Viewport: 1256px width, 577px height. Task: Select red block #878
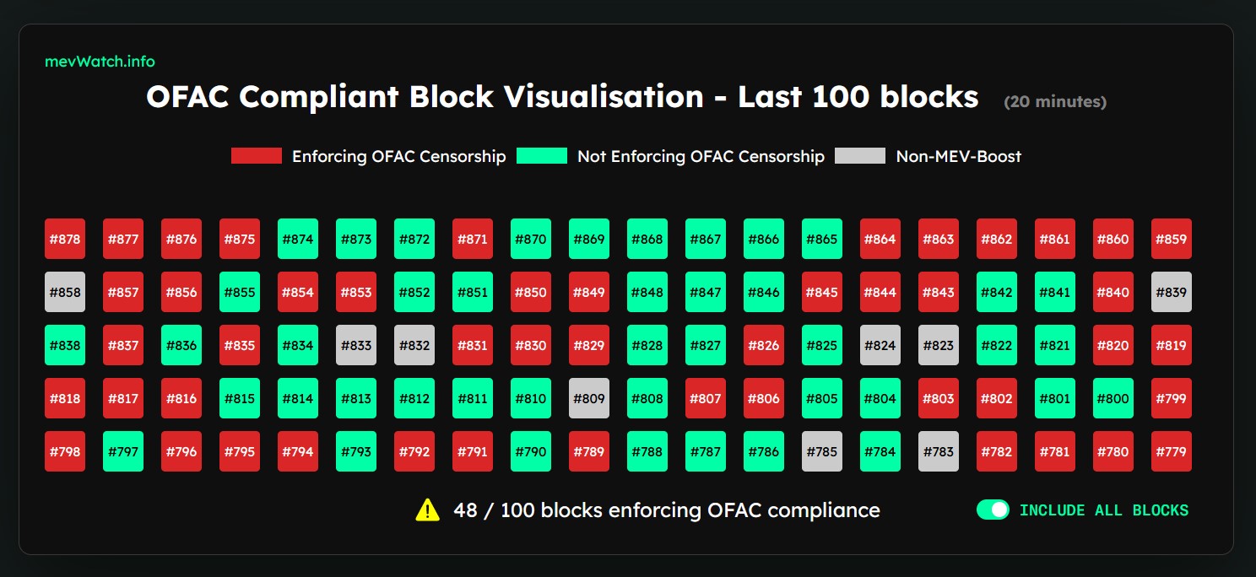point(65,239)
